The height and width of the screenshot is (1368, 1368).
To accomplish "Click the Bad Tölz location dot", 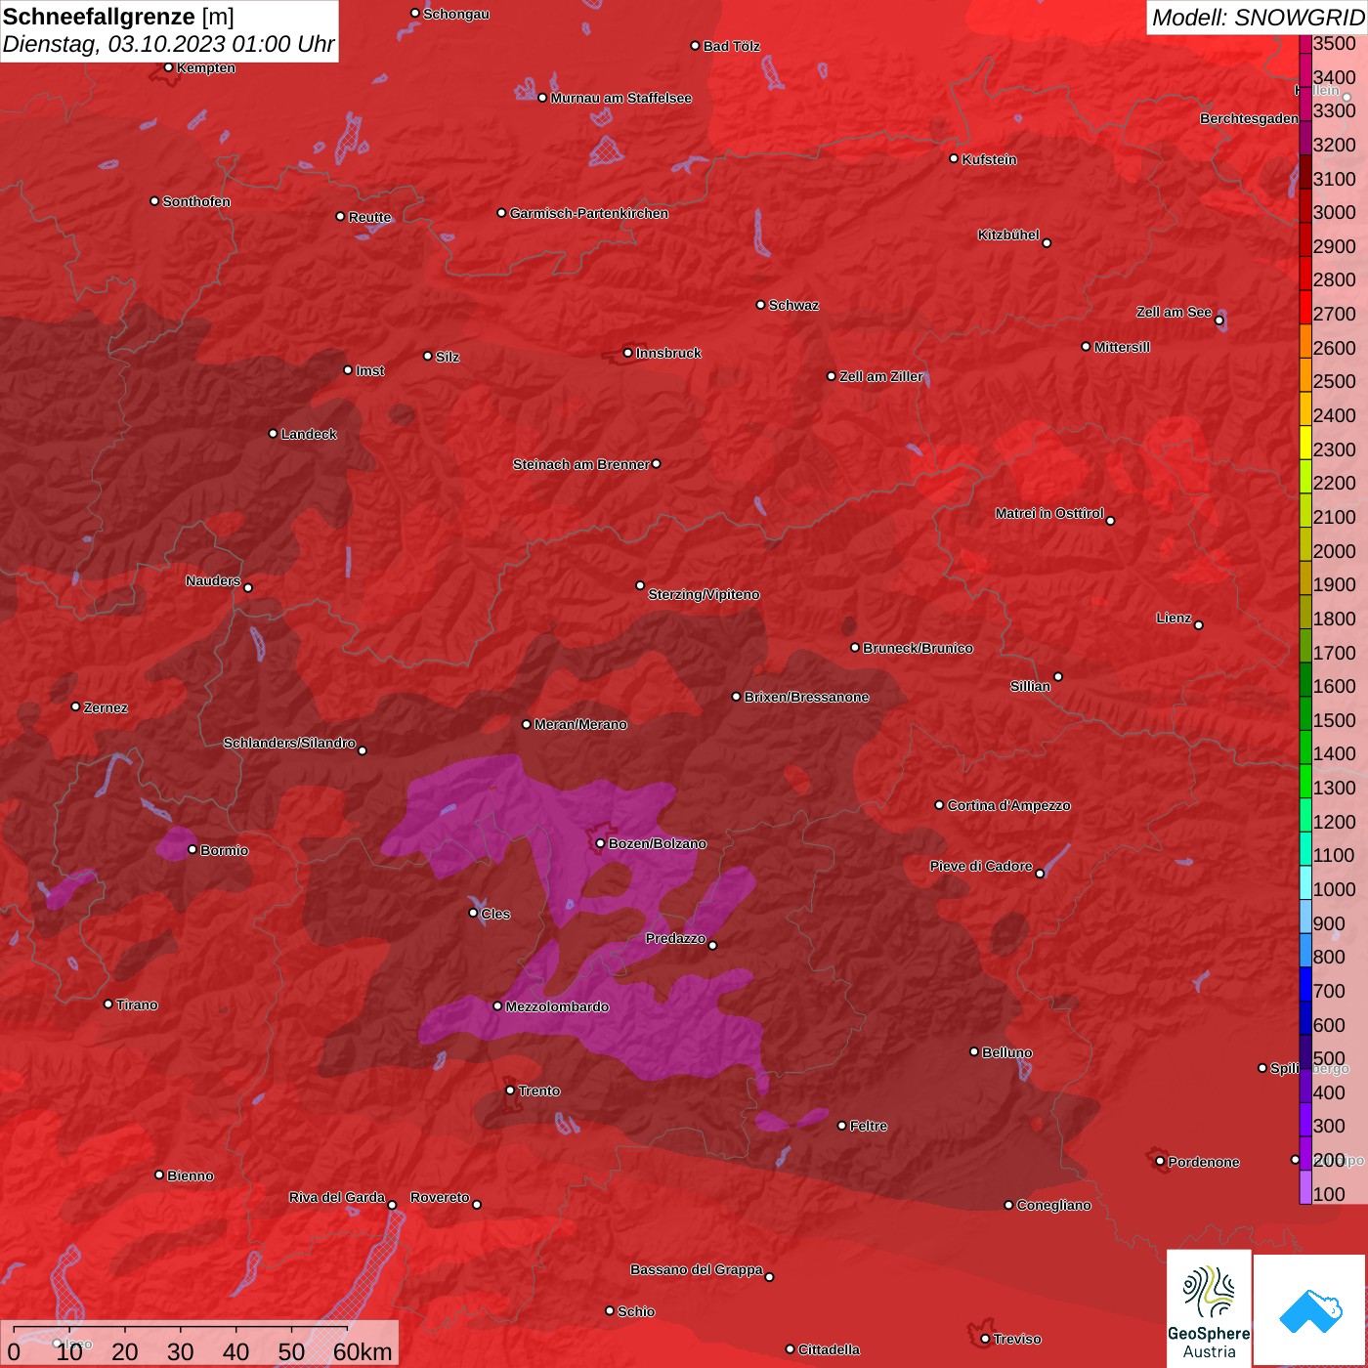I will [x=695, y=46].
